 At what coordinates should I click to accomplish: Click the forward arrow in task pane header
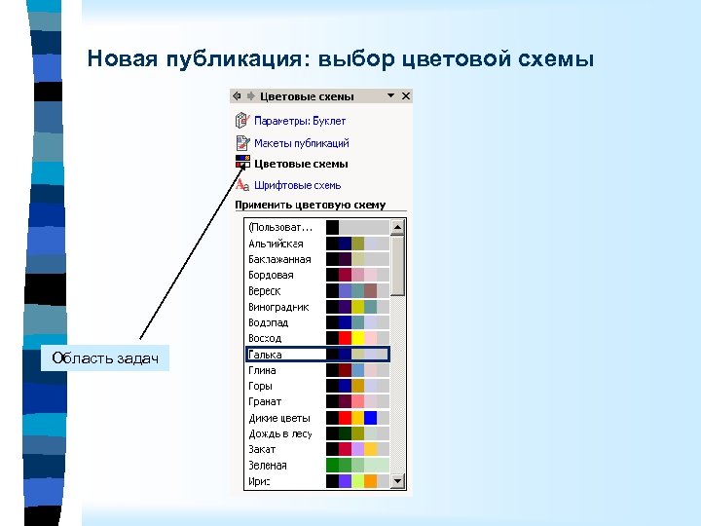(251, 95)
